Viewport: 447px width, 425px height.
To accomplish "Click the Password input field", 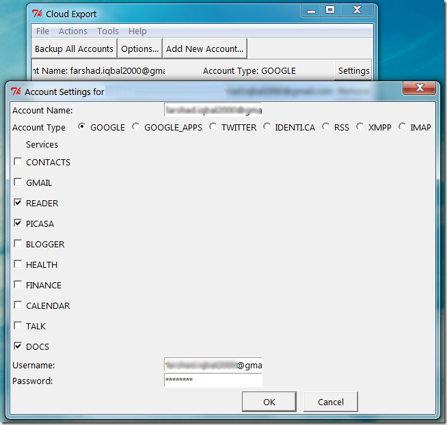I will (213, 380).
